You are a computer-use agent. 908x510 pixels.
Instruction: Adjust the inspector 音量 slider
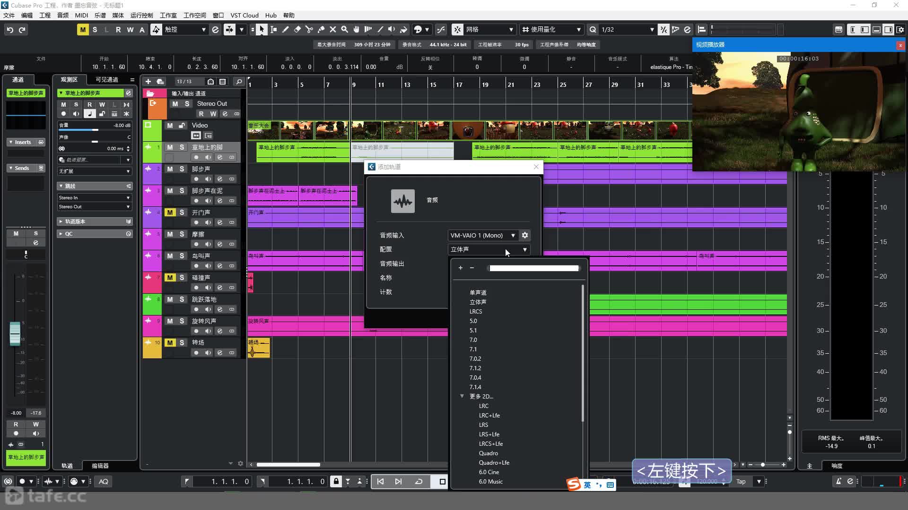click(x=95, y=129)
